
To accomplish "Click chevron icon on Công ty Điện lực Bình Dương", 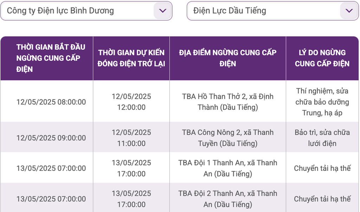I will (x=162, y=11).
